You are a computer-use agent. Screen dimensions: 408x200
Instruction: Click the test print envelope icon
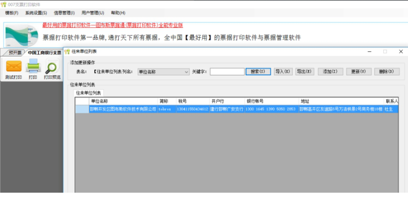pos(14,66)
